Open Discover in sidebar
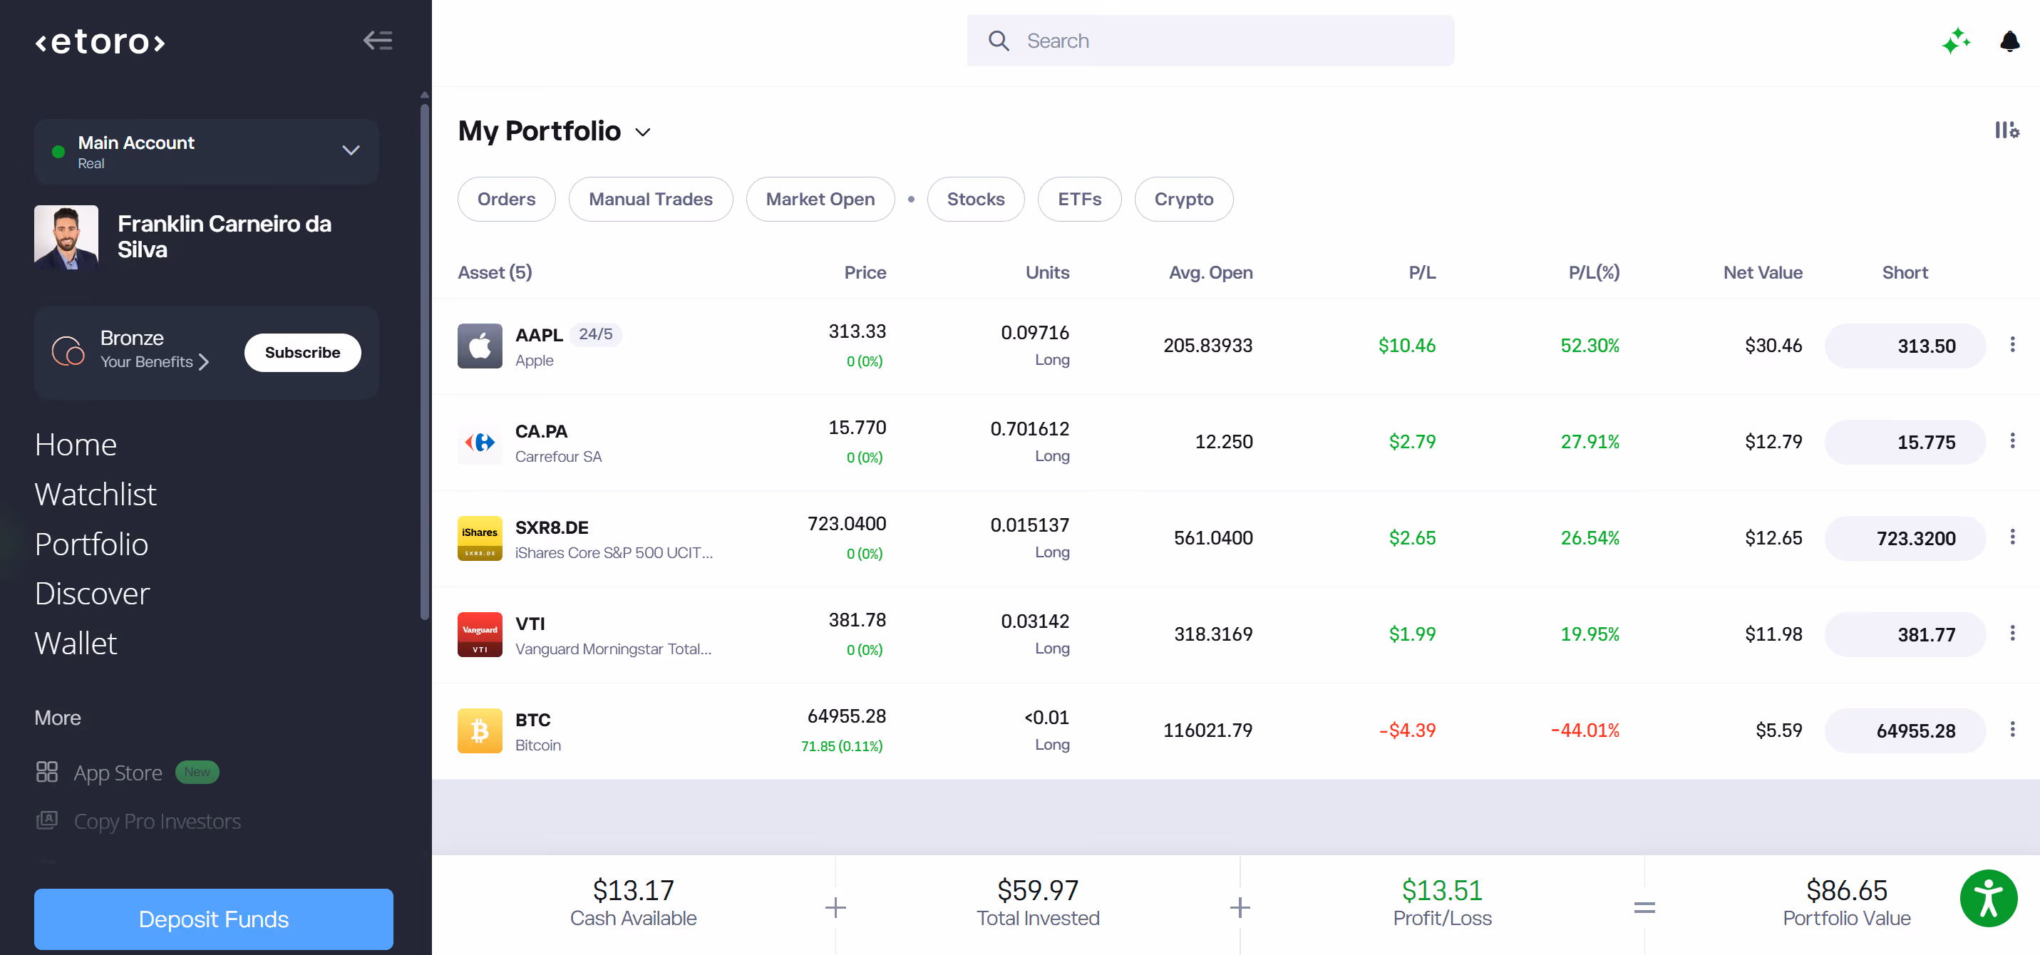 pos(92,594)
